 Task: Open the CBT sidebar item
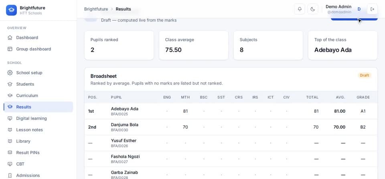click(x=38, y=164)
